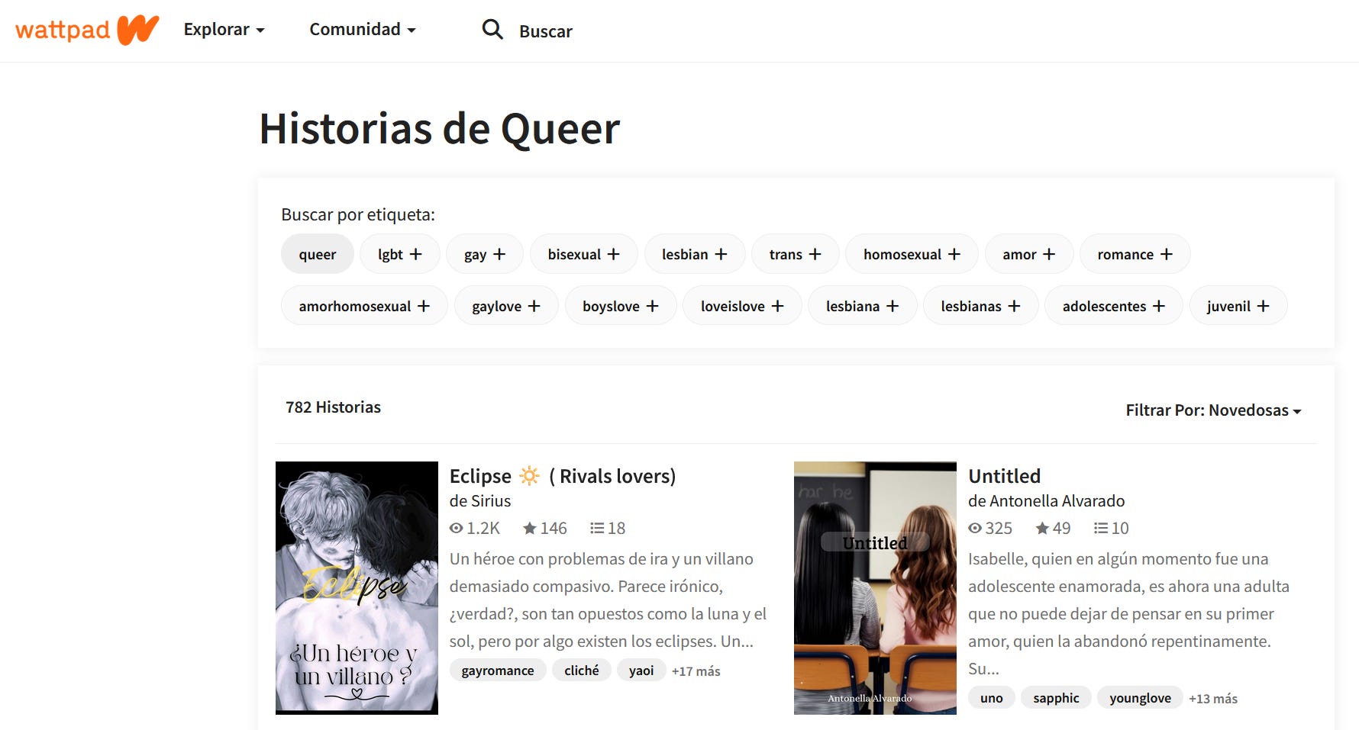Add the lgbt tag filter
Screen dimensions: 1359x730
[399, 254]
